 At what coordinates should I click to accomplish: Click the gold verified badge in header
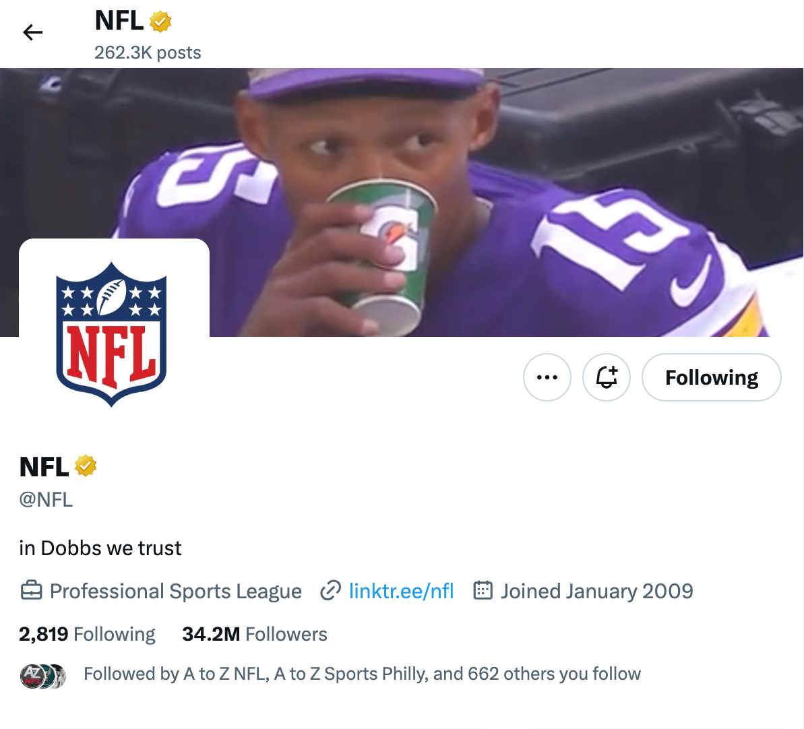click(160, 22)
